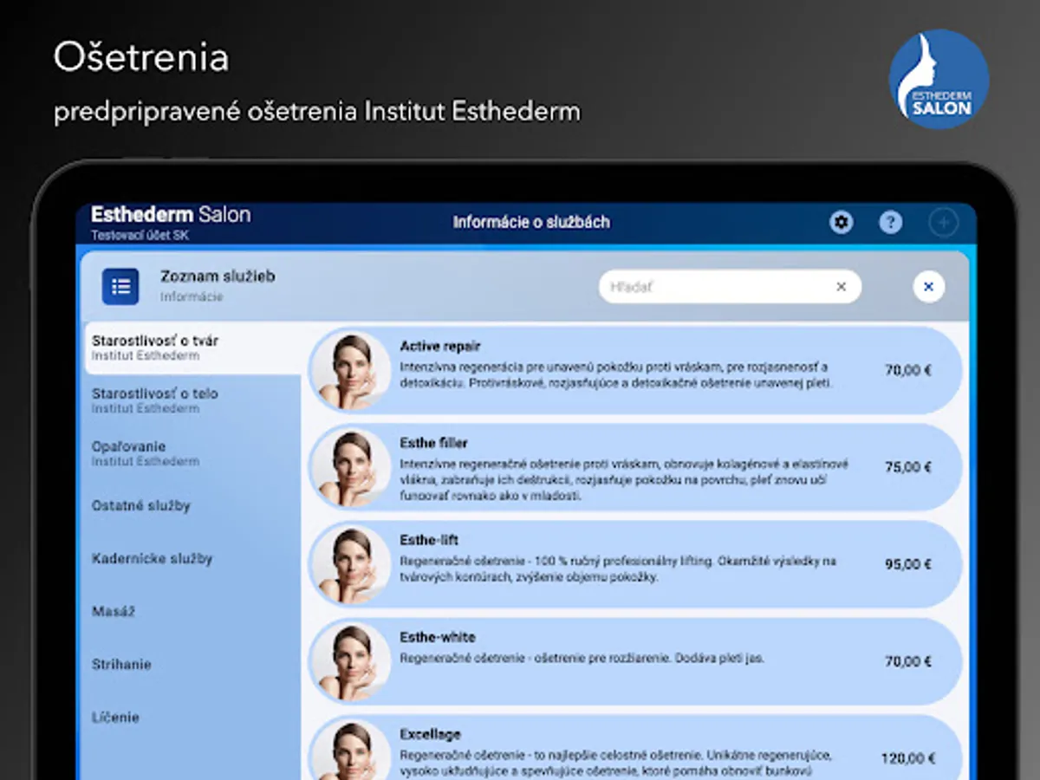Screen dimensions: 1040x780
Task: Click the Esthe filler service thumbnail
Action: [x=351, y=467]
